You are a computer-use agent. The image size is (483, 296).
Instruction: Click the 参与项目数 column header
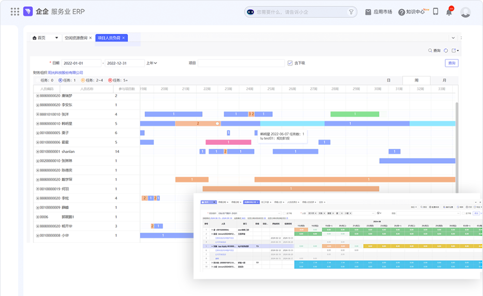tap(127, 89)
